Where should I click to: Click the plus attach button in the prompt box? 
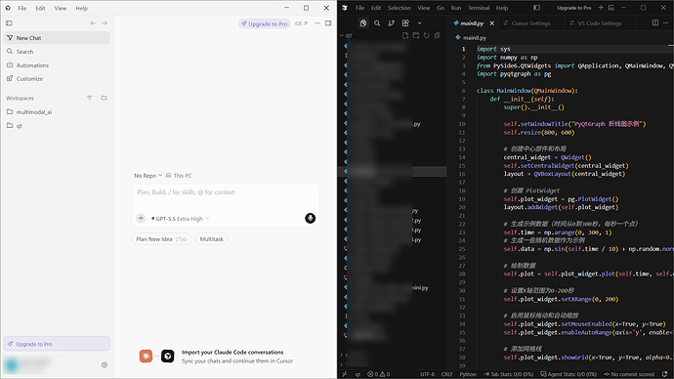point(141,218)
